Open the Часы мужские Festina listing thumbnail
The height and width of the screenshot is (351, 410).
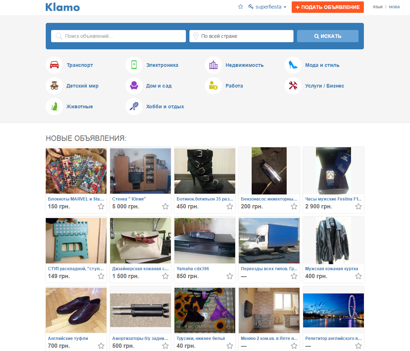pos(334,170)
